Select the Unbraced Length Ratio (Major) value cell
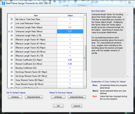The height and width of the screenshot is (114, 135). point(70,28)
